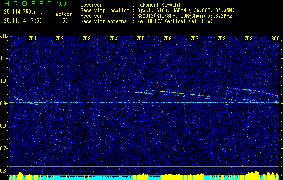Click the 1758 time marker
This screenshot has width=283, height=180.
[220, 39]
